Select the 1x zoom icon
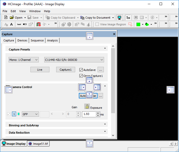The image size is (179, 152). tap(128, 18)
